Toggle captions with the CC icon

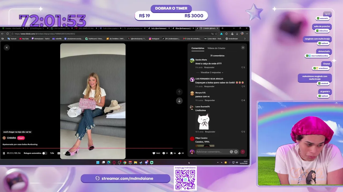pyautogui.click(x=59, y=153)
